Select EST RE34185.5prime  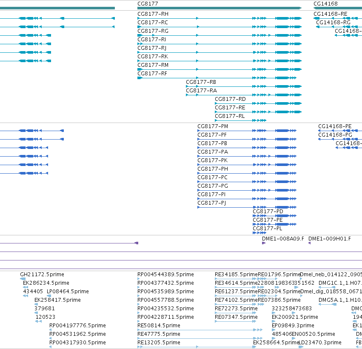coord(236,275)
